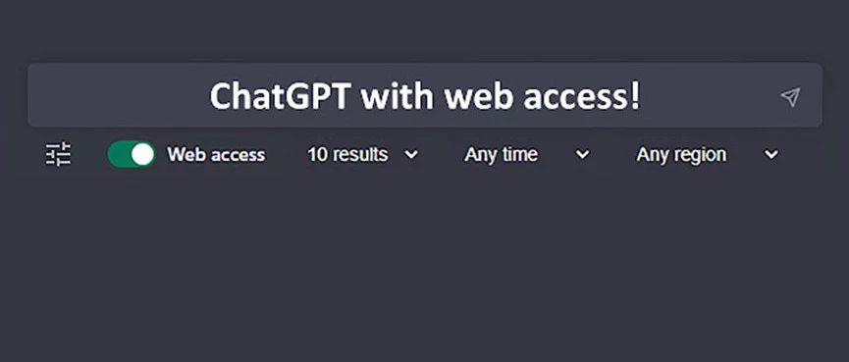
Task: Click the white knob of Web access switch
Action: (x=142, y=154)
